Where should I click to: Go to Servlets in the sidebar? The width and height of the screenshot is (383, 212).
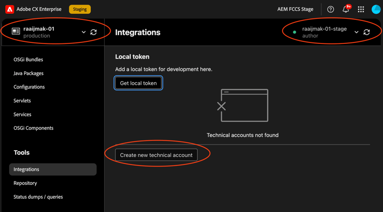pyautogui.click(x=22, y=101)
